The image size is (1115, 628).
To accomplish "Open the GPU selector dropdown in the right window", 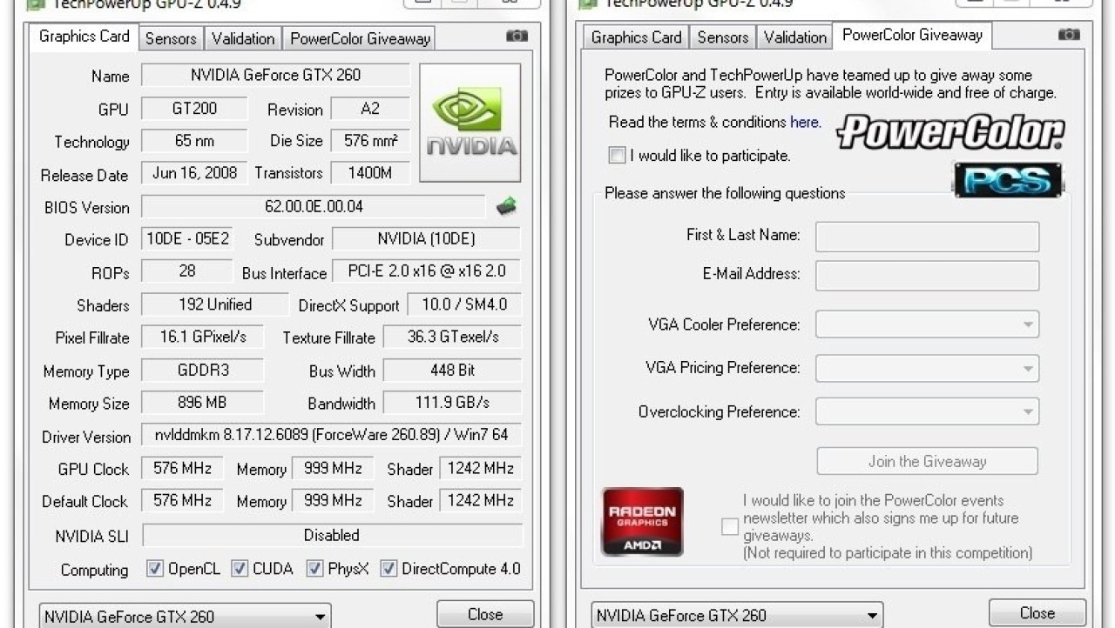I will 737,615.
